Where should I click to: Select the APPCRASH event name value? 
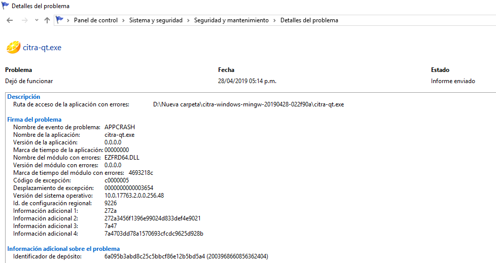(120, 127)
